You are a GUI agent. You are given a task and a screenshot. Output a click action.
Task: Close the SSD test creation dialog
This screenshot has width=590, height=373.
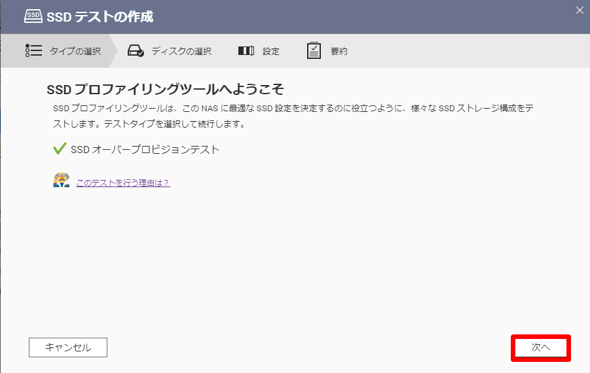pos(579,10)
